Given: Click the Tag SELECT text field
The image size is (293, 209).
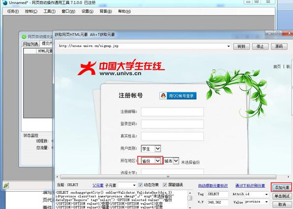Looking at the screenshot, I should pos(217,194).
